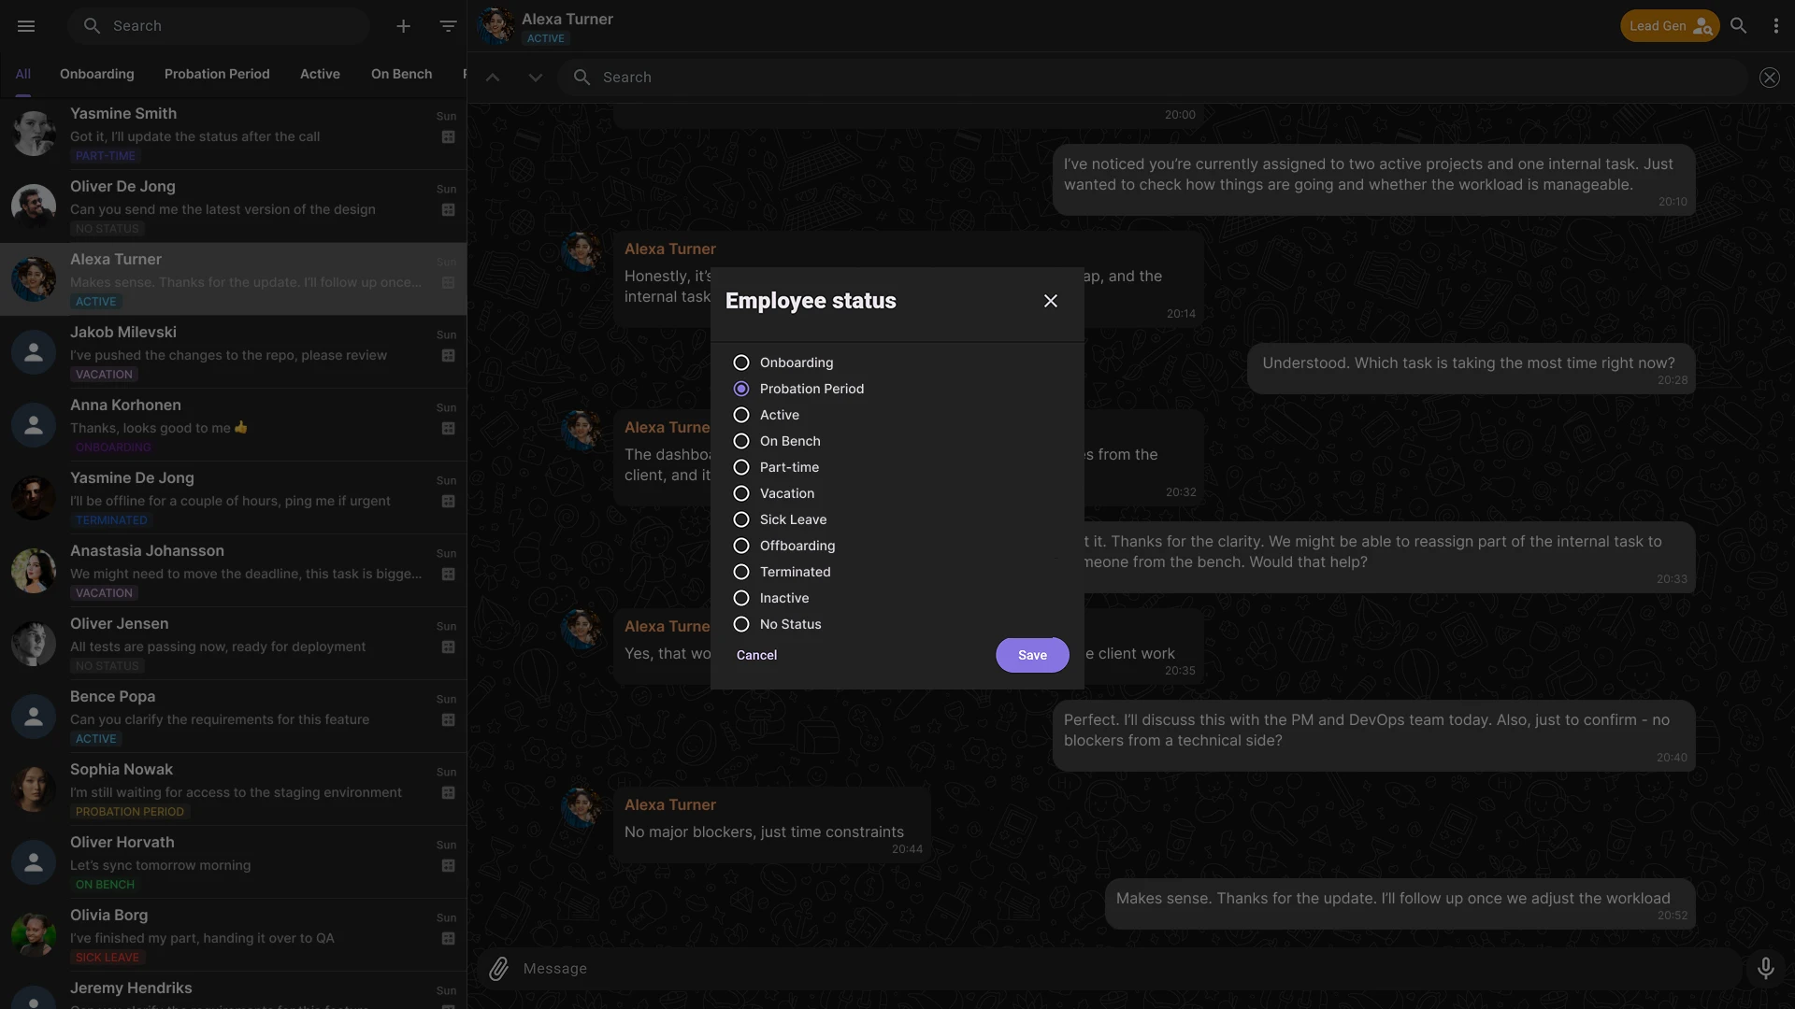Click the attach file paperclip icon
This screenshot has width=1795, height=1009.
[x=499, y=969]
